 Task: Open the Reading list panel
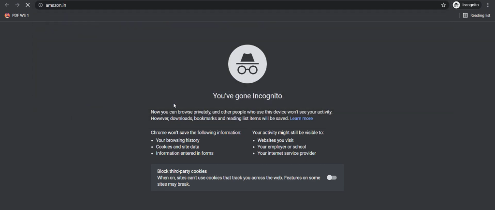pyautogui.click(x=476, y=15)
